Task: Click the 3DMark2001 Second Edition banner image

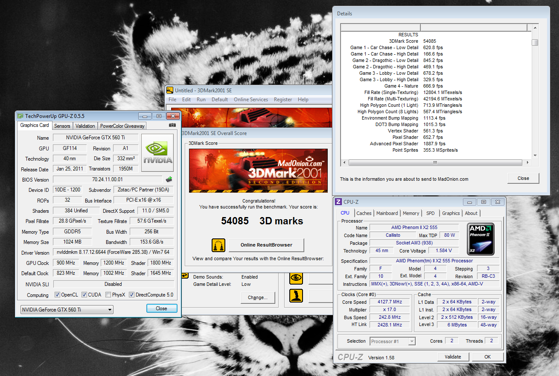Action: [258, 170]
